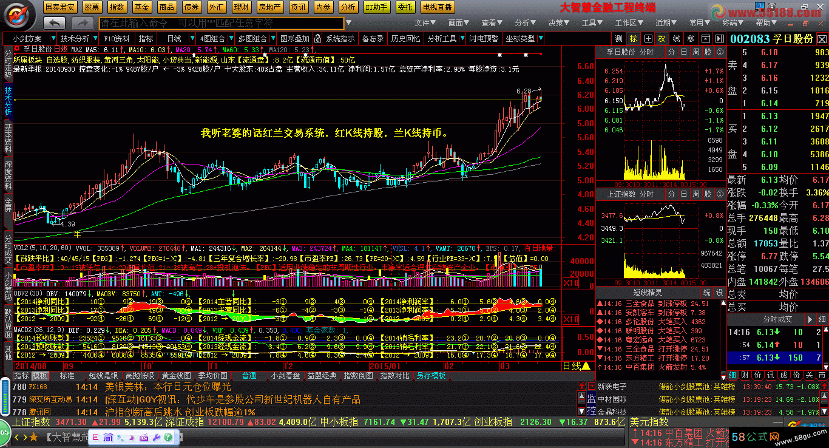Open the 4图组合 dropdown arrow
The image size is (829, 448).
pyautogui.click(x=230, y=39)
